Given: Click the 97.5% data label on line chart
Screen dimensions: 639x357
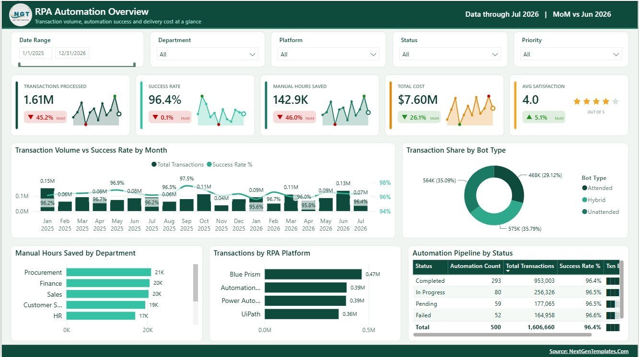Looking at the screenshot, I should [187, 178].
